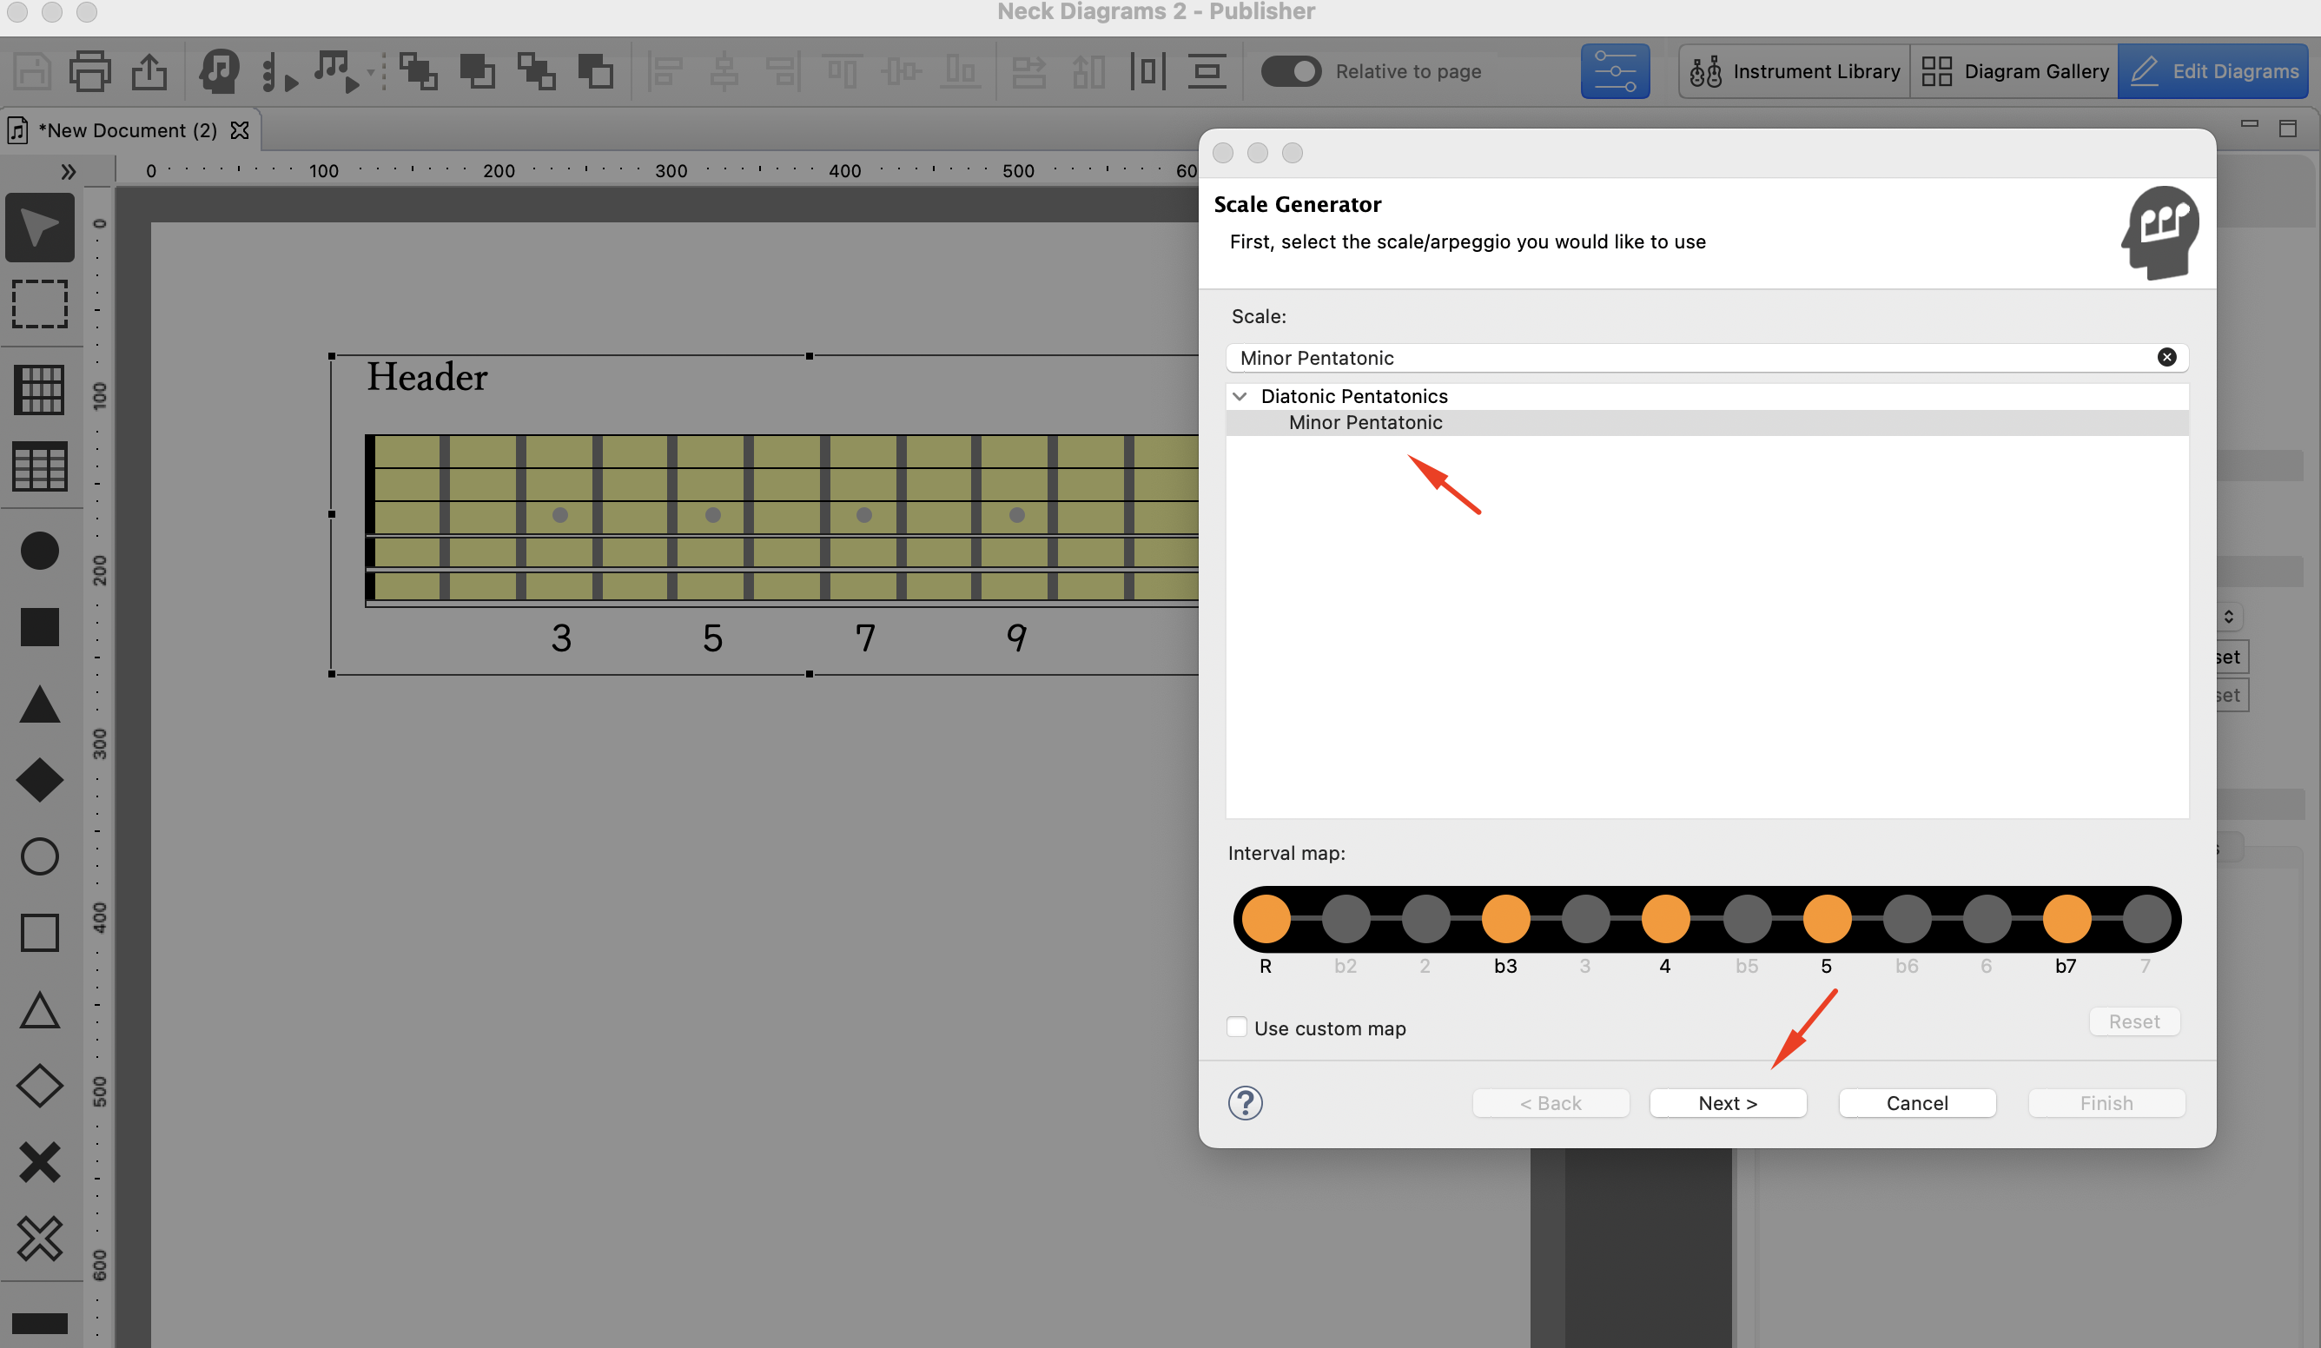Image resolution: width=2321 pixels, height=1348 pixels.
Task: Select the hollow triangle marker tool
Action: [40, 1010]
